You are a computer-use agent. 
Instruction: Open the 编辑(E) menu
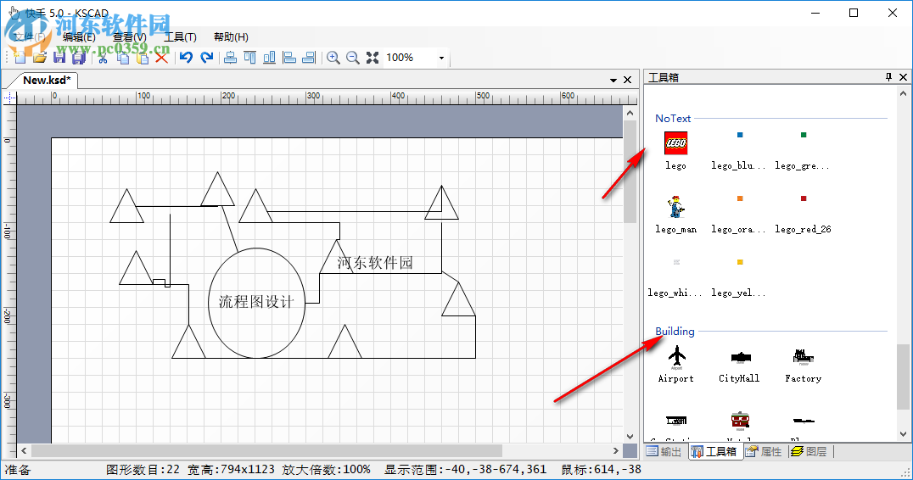tap(79, 36)
